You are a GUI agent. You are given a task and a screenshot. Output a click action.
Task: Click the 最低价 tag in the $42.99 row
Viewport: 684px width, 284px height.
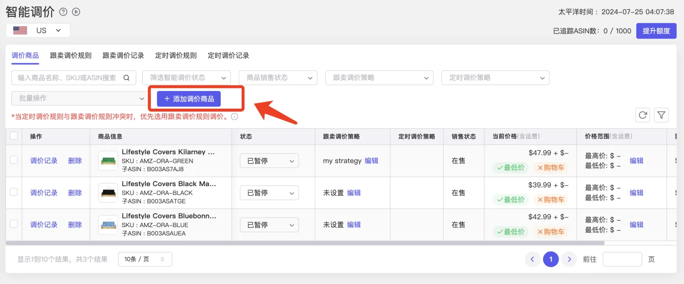[511, 231]
